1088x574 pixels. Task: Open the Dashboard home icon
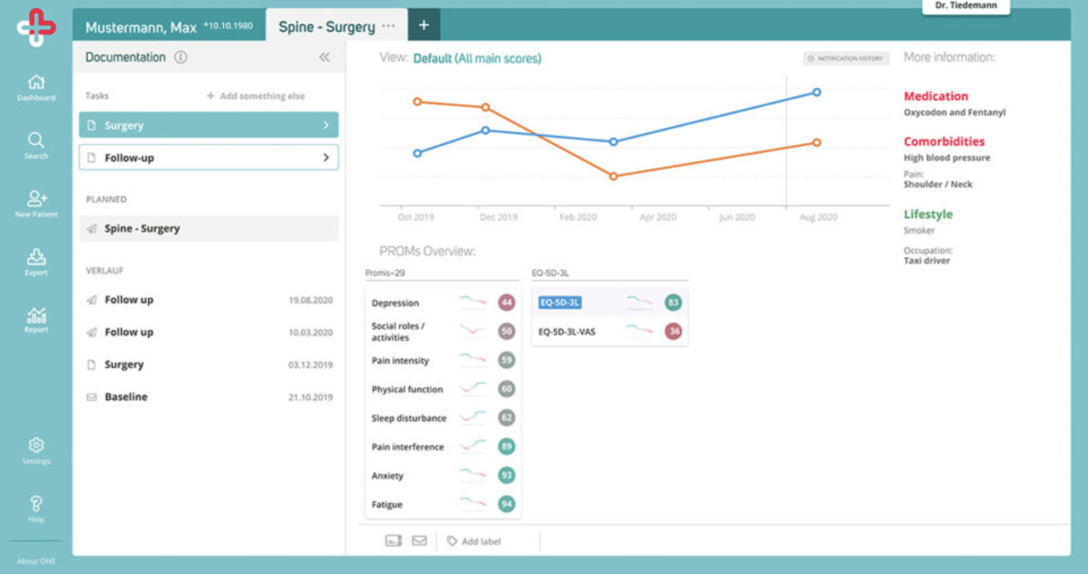(36, 82)
